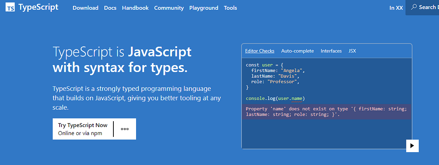439x165 pixels.
Task: Click 'Online or via npm' subtext
Action: tap(80, 133)
